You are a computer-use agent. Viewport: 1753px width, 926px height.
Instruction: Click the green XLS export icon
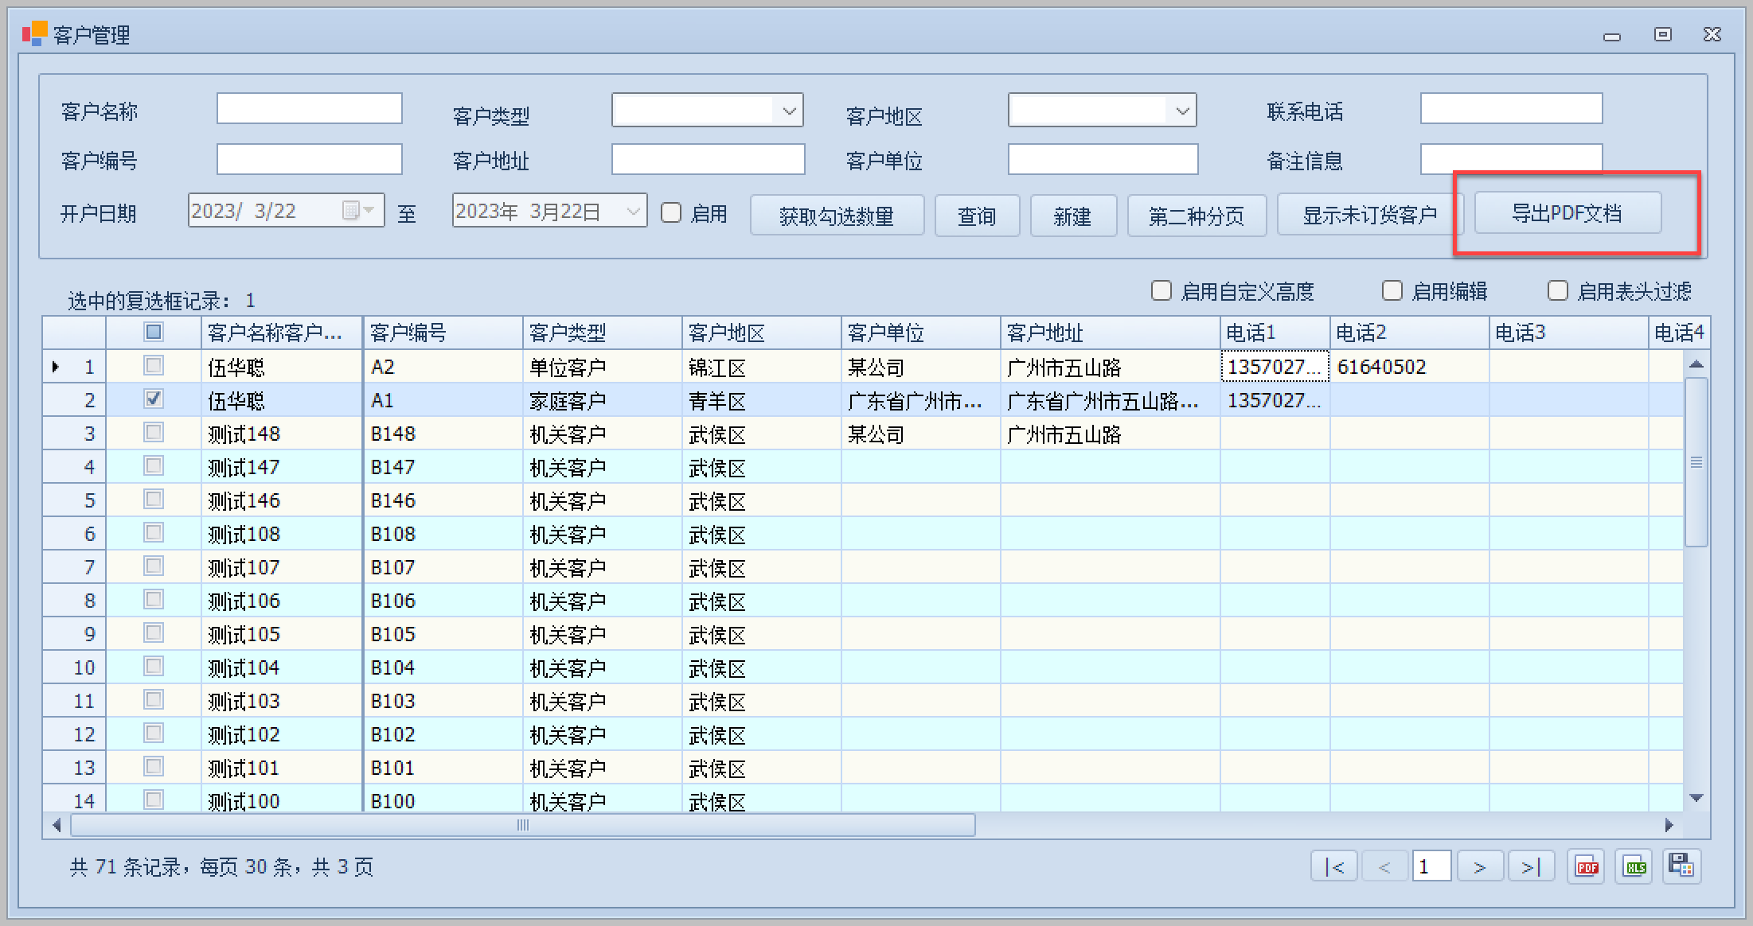click(1634, 866)
